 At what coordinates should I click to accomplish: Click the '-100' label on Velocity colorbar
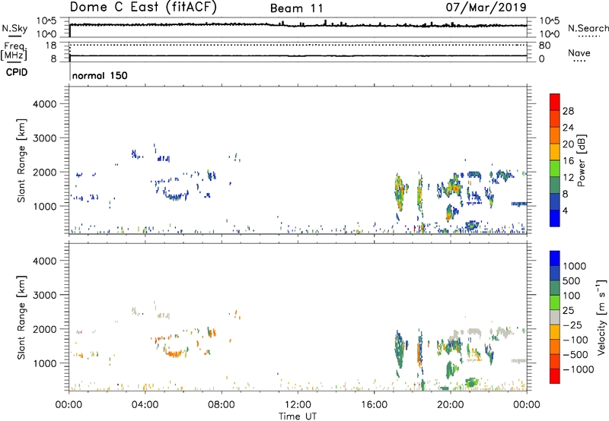tap(576, 340)
